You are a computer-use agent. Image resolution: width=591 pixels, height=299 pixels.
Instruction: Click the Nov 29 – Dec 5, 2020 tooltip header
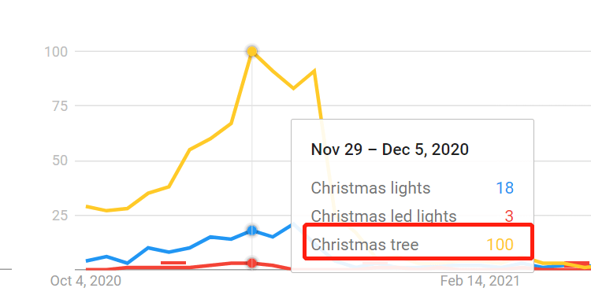tap(390, 149)
